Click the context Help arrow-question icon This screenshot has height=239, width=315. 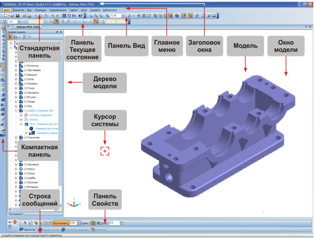tap(81, 16)
